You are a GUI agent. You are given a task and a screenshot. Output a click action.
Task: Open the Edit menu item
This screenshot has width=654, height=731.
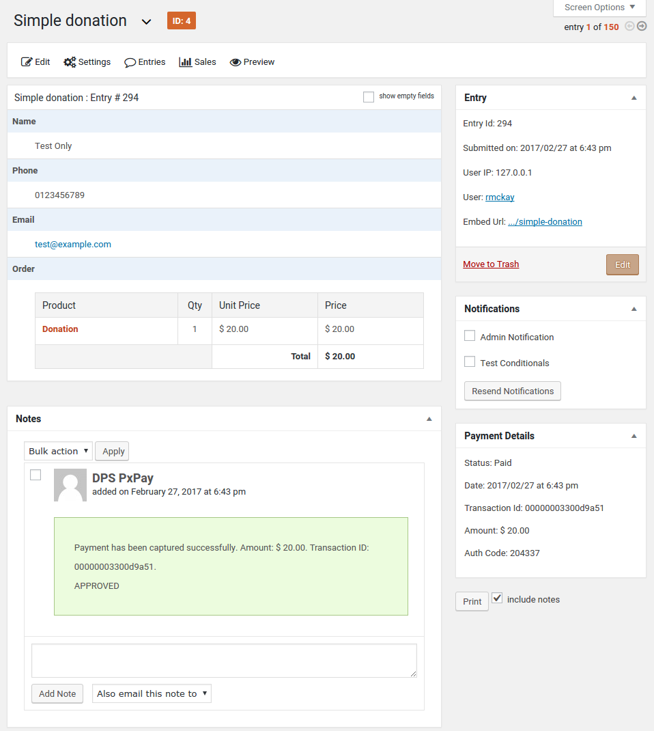pyautogui.click(x=35, y=62)
